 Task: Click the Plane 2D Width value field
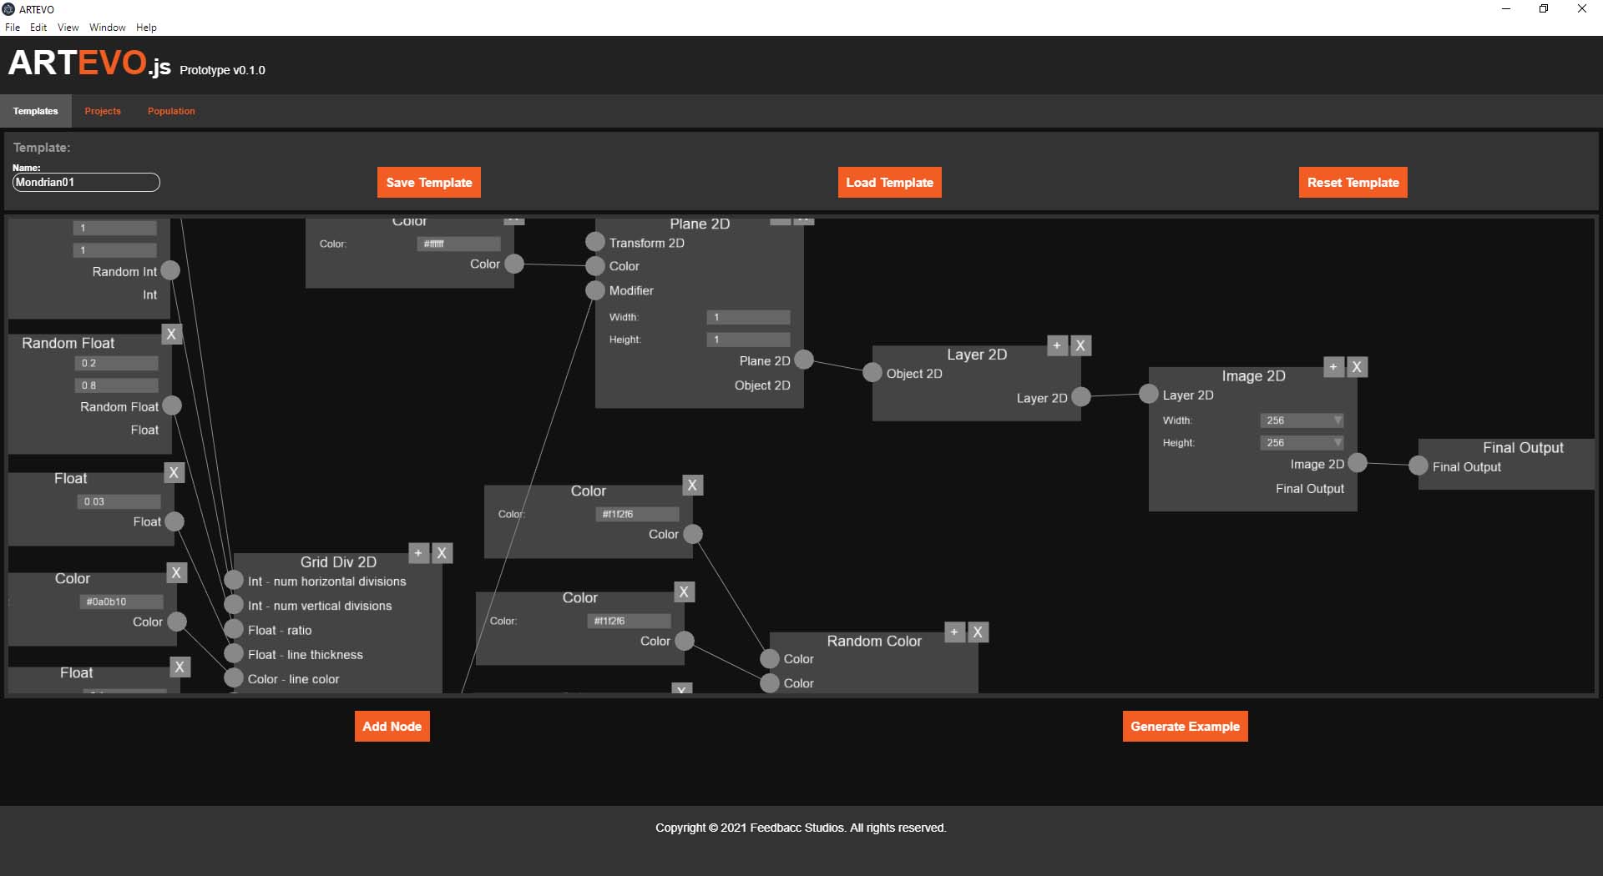click(x=748, y=317)
